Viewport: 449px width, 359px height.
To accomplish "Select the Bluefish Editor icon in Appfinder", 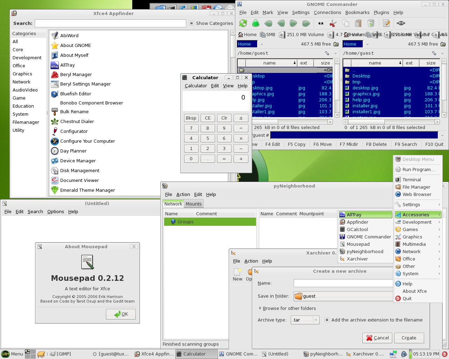I will point(55,94).
